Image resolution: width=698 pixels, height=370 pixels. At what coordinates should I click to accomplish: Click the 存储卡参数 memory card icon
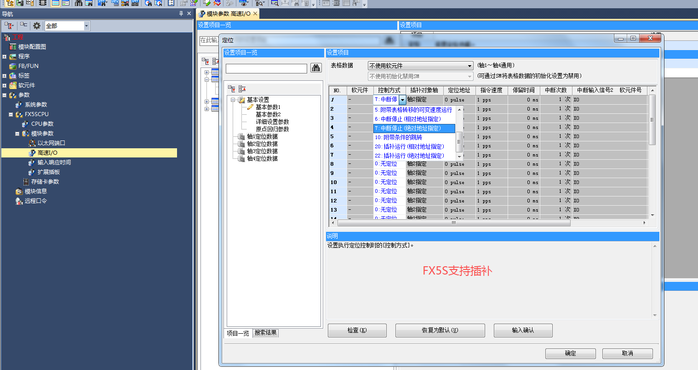[26, 182]
